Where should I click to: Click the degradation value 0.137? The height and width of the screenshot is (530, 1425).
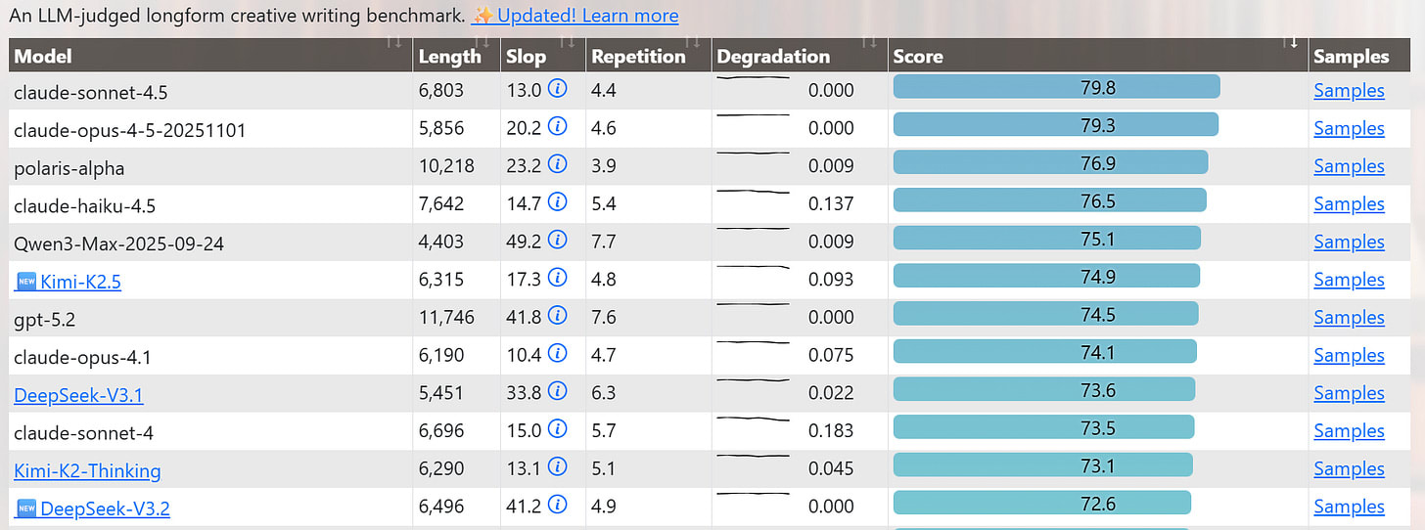pos(831,203)
